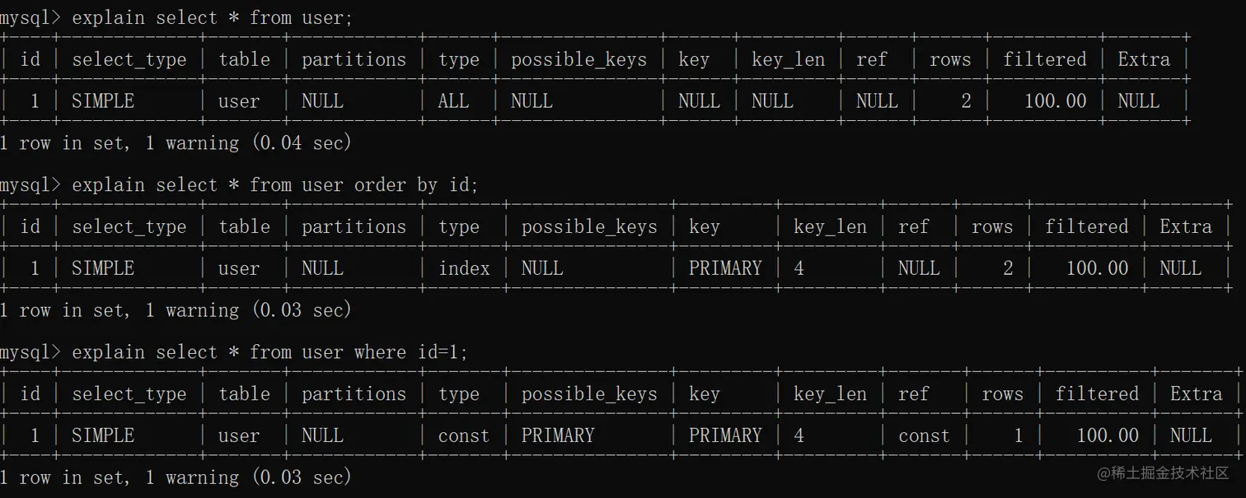Click the 'key_len' header in first table
The image size is (1246, 498).
[x=788, y=59]
